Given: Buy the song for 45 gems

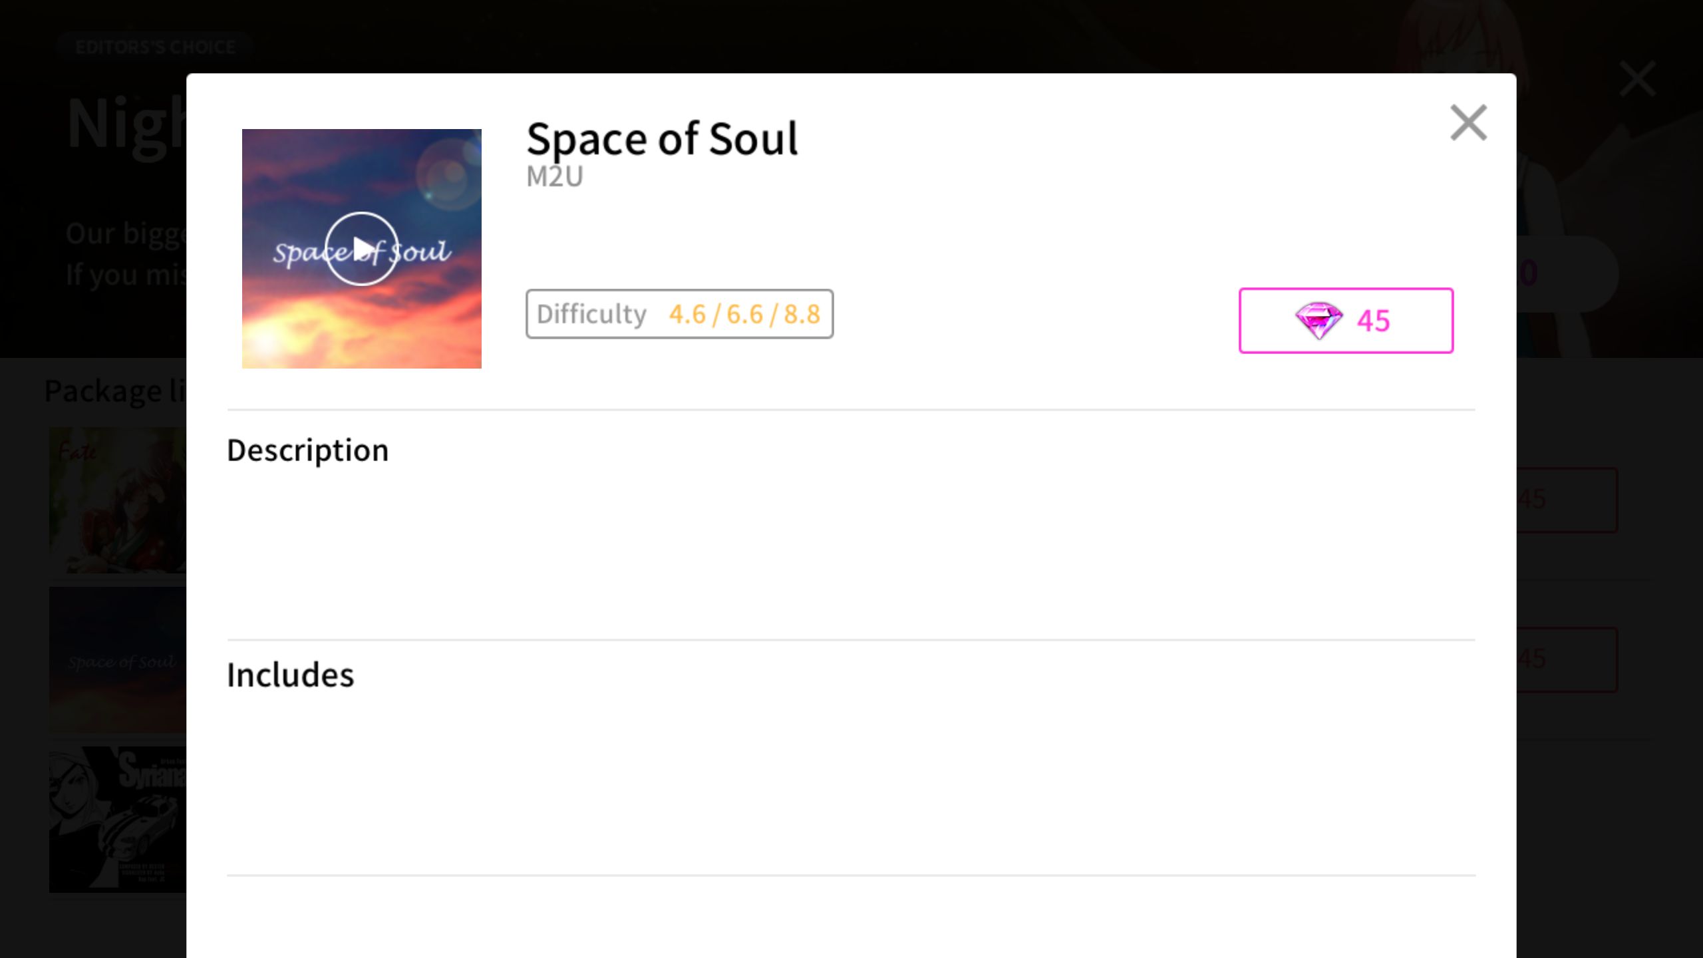Looking at the screenshot, I should point(1346,321).
